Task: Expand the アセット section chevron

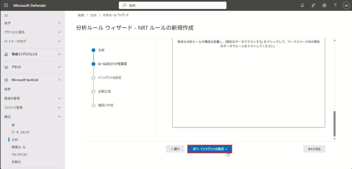Action: pyautogui.click(x=59, y=67)
